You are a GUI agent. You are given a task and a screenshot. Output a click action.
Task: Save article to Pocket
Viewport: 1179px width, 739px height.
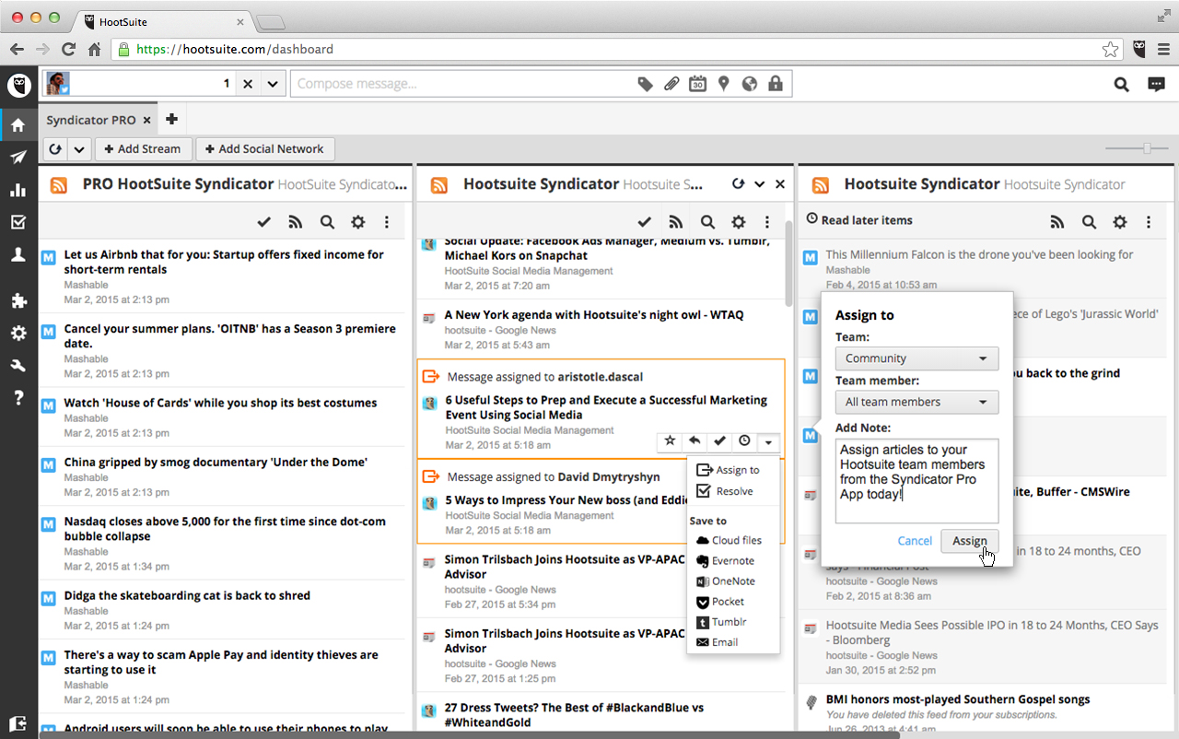point(719,602)
